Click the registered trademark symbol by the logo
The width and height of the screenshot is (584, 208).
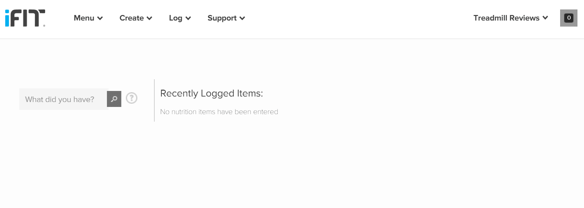point(44,25)
